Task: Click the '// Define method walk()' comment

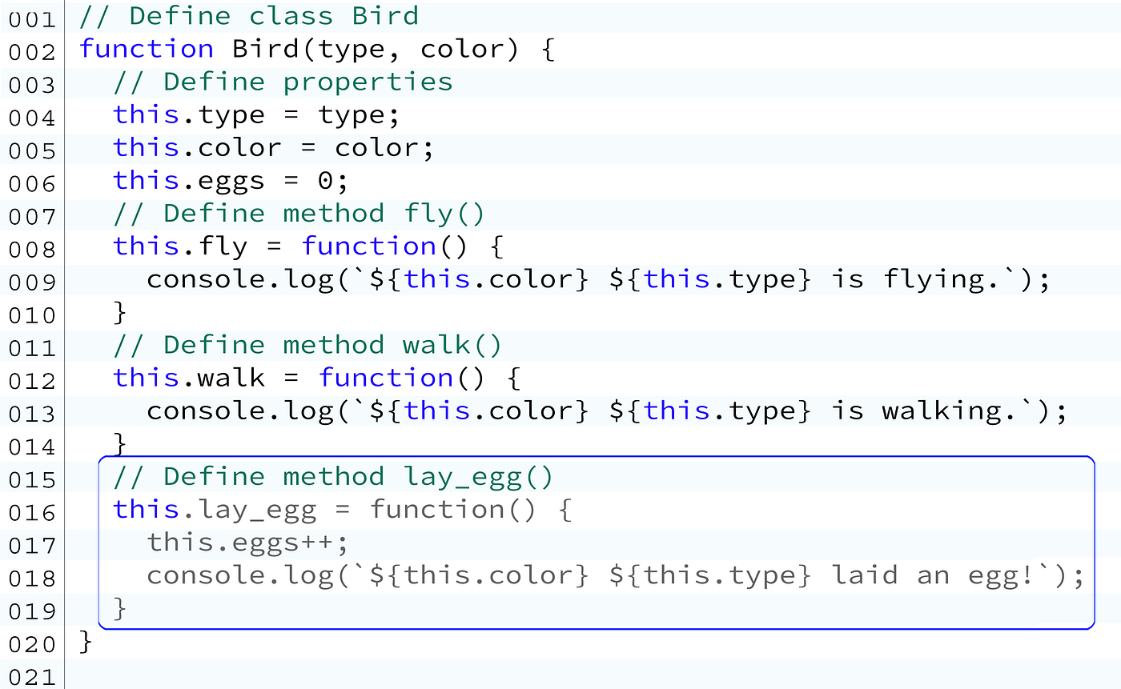Action: click(307, 346)
